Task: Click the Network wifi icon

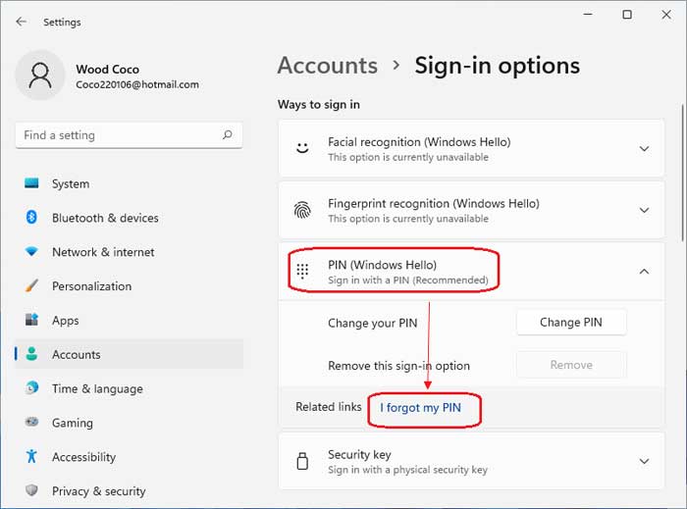Action: tap(31, 251)
